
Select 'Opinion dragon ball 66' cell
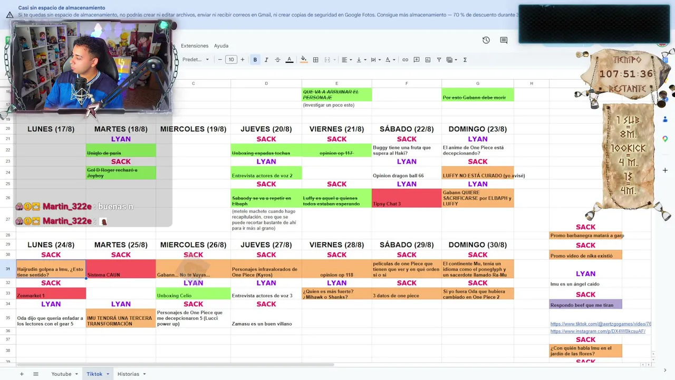tap(407, 173)
